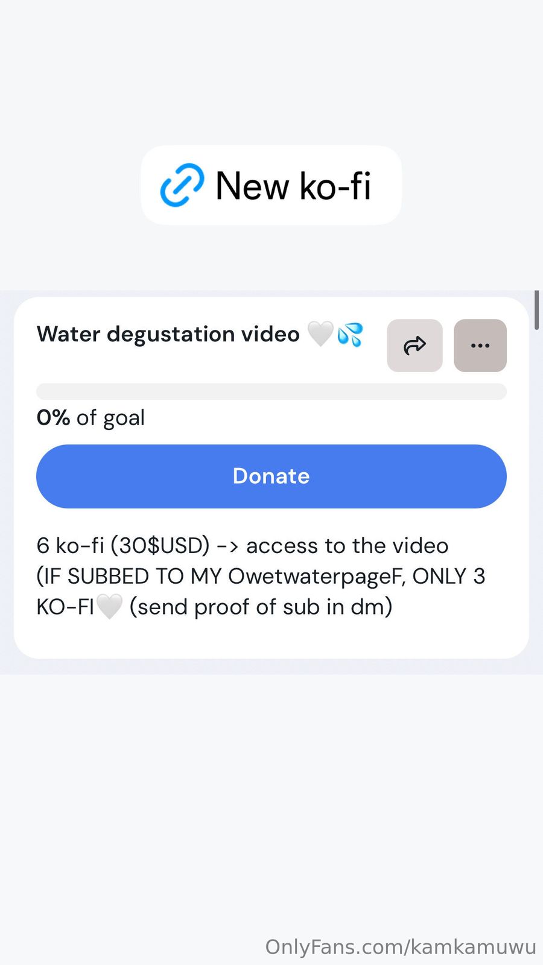Click the goal progress bar
This screenshot has width=543, height=965.
tap(271, 391)
